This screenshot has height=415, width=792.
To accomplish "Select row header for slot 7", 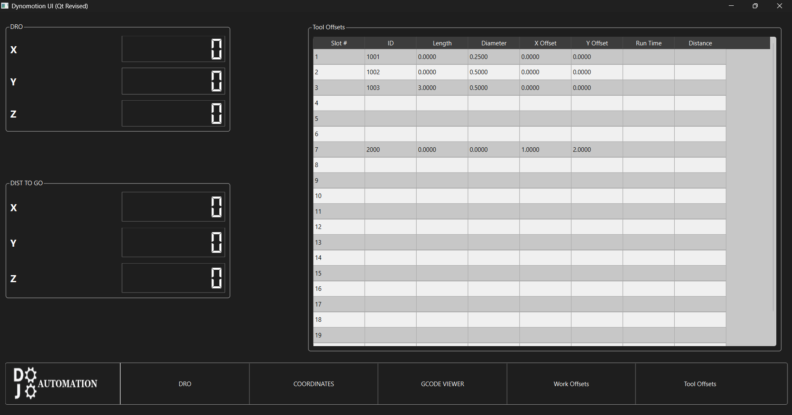I will pos(339,150).
